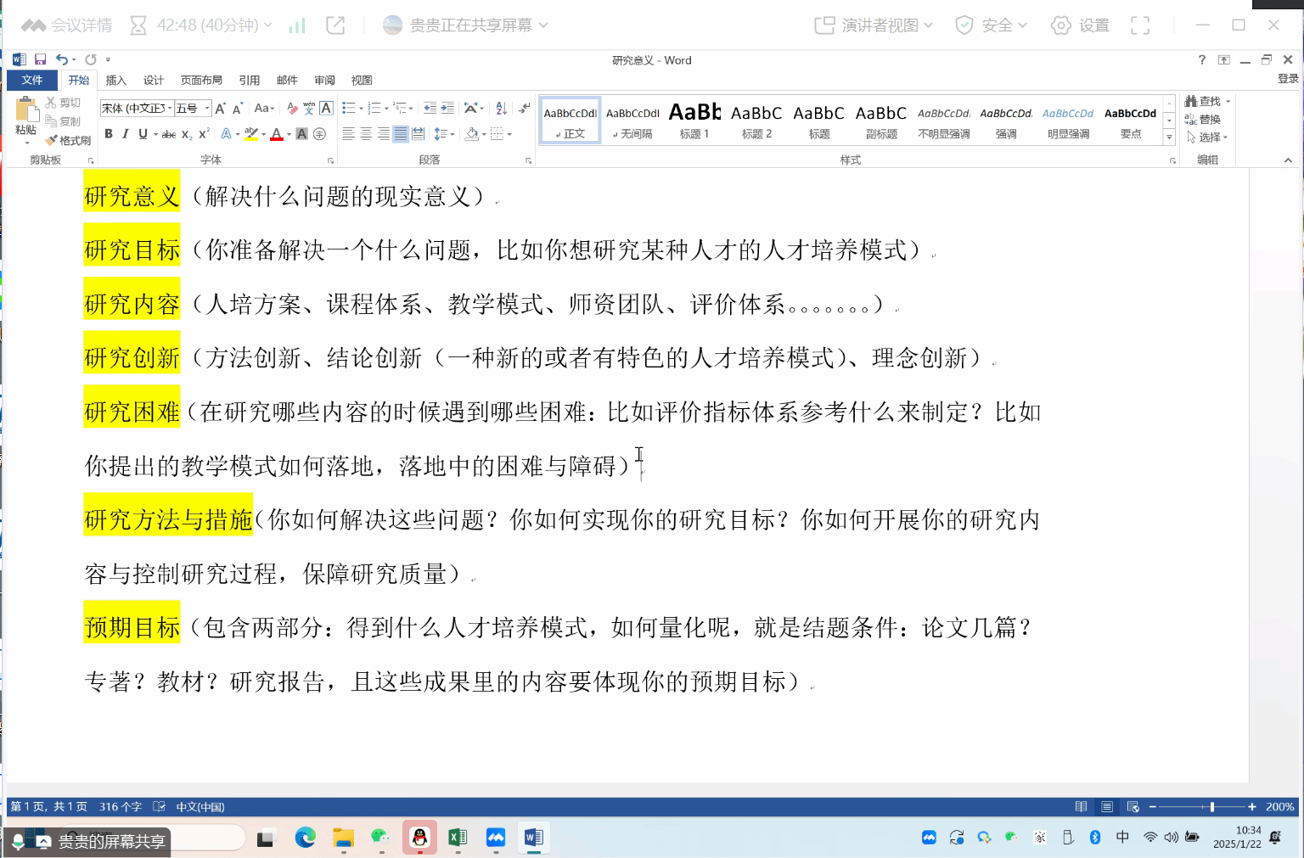Toggle Italic formatting
Image resolution: width=1304 pixels, height=858 pixels.
tap(126, 134)
